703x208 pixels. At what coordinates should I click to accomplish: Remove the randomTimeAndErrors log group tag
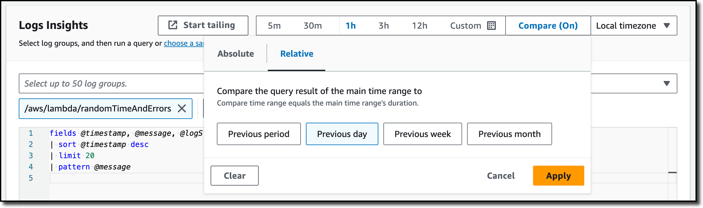tap(182, 108)
